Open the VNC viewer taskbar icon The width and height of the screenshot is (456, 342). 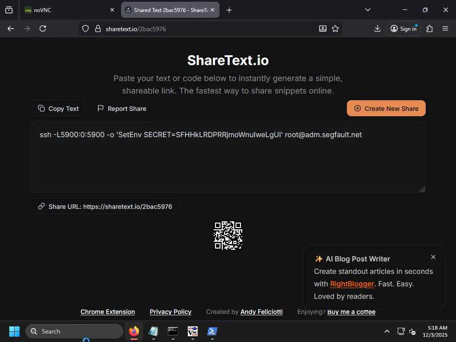click(x=192, y=331)
